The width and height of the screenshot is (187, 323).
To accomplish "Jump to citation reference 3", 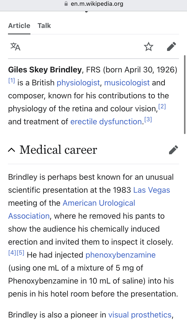I will click(x=148, y=120).
